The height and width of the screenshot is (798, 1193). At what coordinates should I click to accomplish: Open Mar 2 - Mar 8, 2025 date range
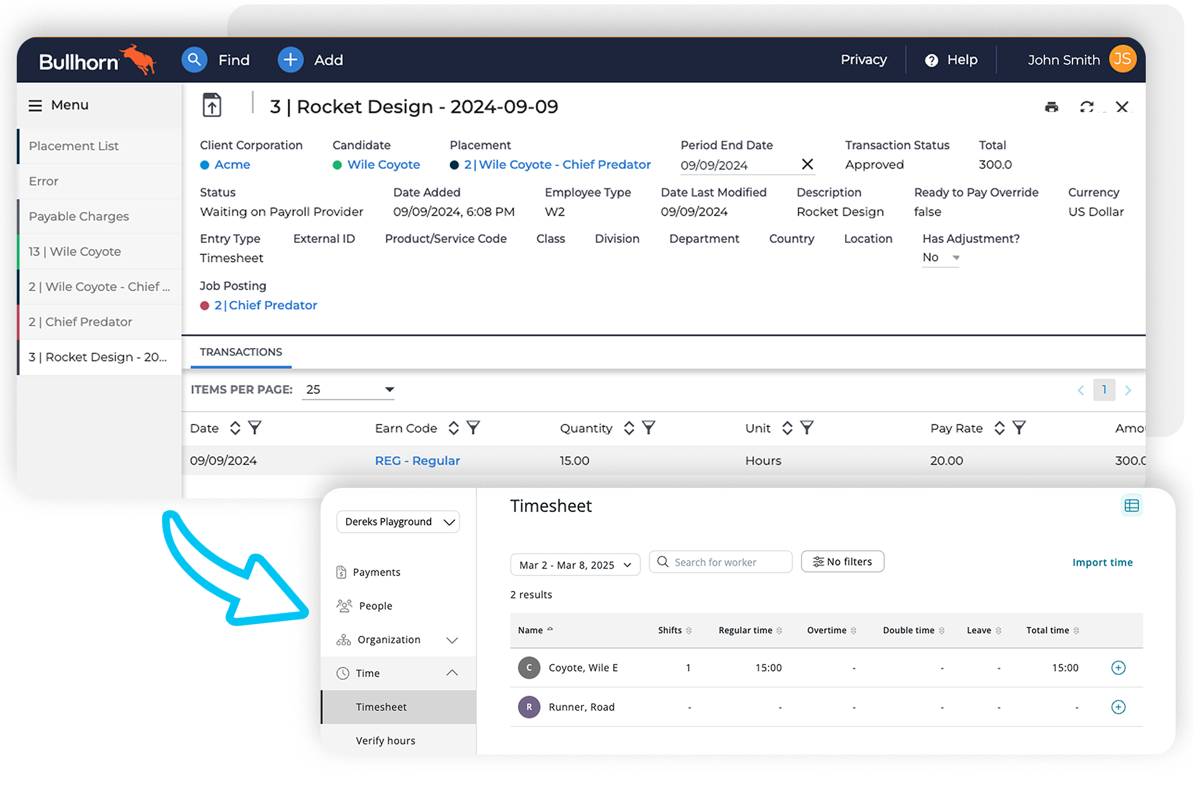click(575, 565)
